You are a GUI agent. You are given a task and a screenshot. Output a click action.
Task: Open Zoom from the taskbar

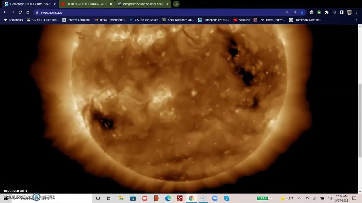pyautogui.click(x=215, y=198)
